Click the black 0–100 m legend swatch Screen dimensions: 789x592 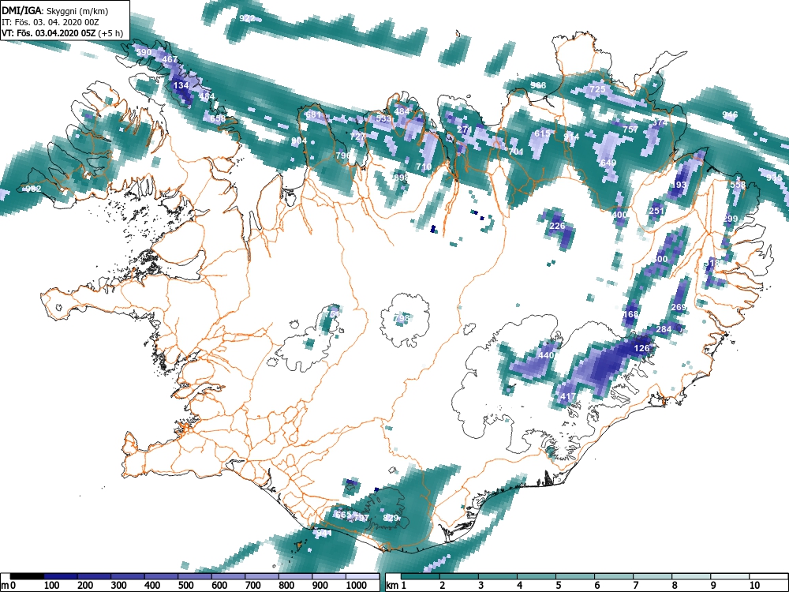(x=27, y=576)
